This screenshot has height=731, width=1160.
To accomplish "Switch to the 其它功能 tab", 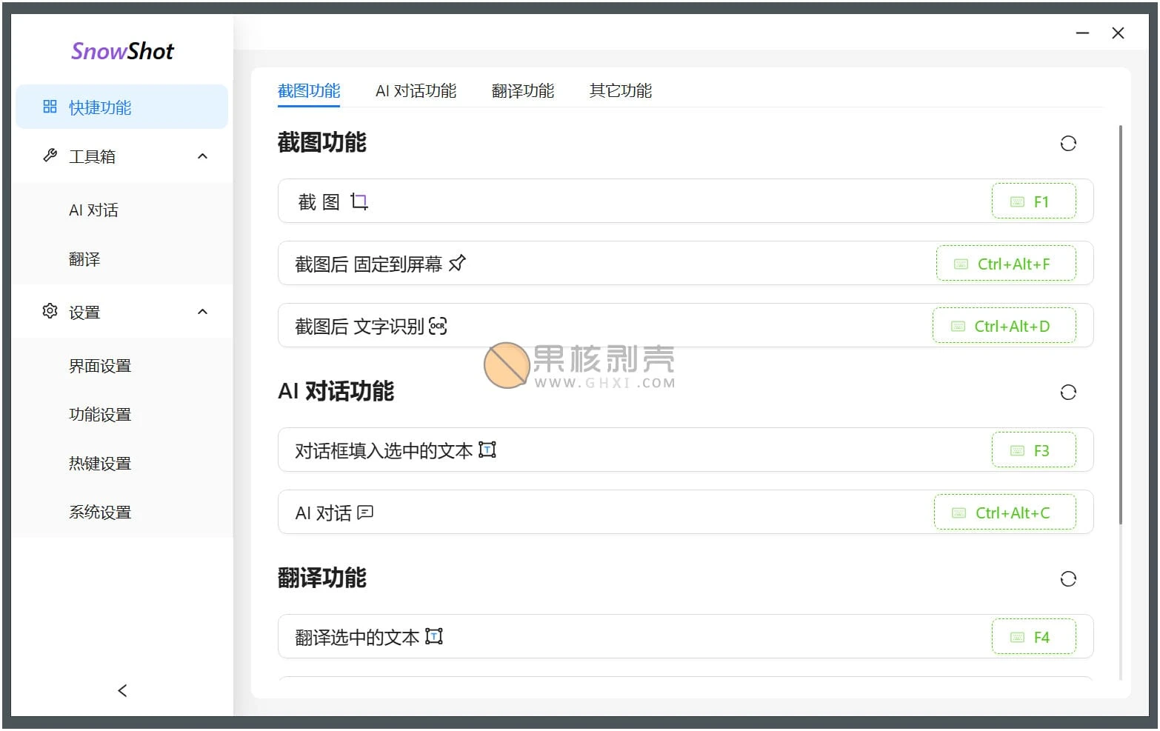I will 620,90.
